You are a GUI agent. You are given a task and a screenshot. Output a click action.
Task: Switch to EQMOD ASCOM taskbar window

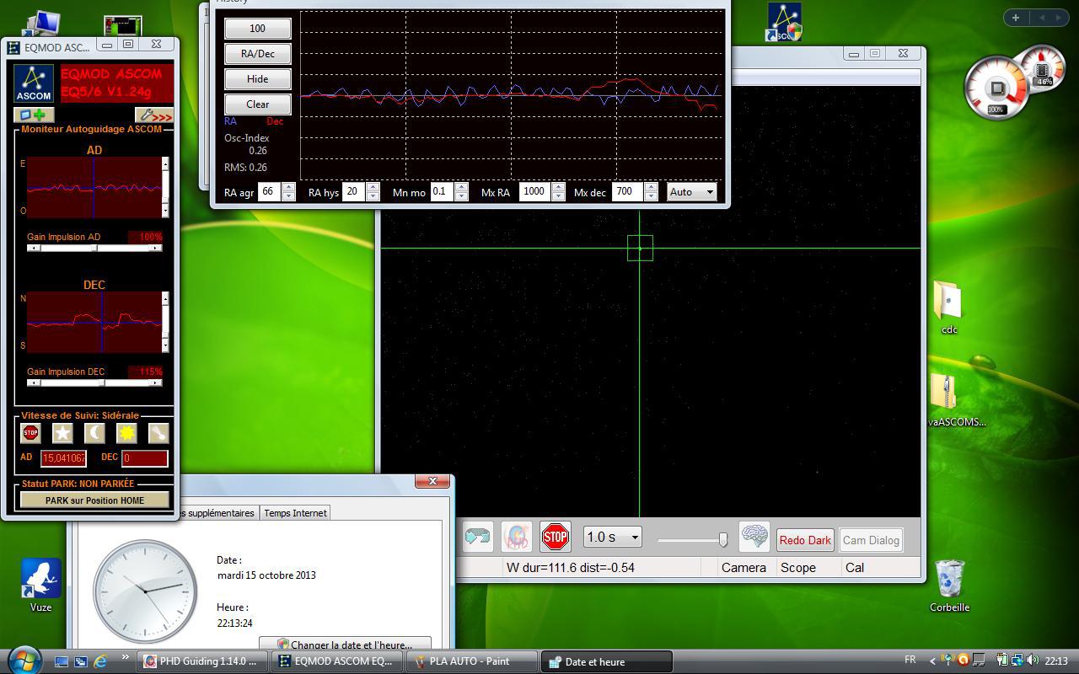point(338,661)
